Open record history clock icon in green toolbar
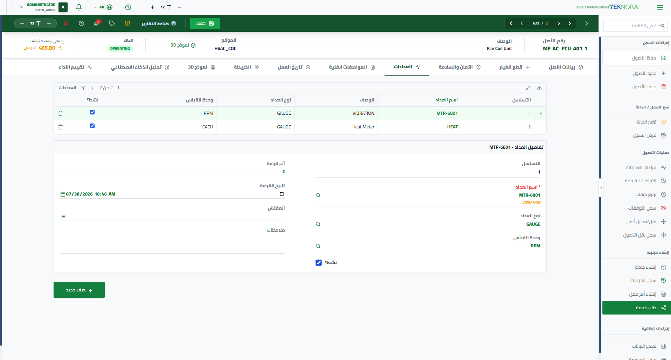This screenshot has width=671, height=360. coord(82,23)
